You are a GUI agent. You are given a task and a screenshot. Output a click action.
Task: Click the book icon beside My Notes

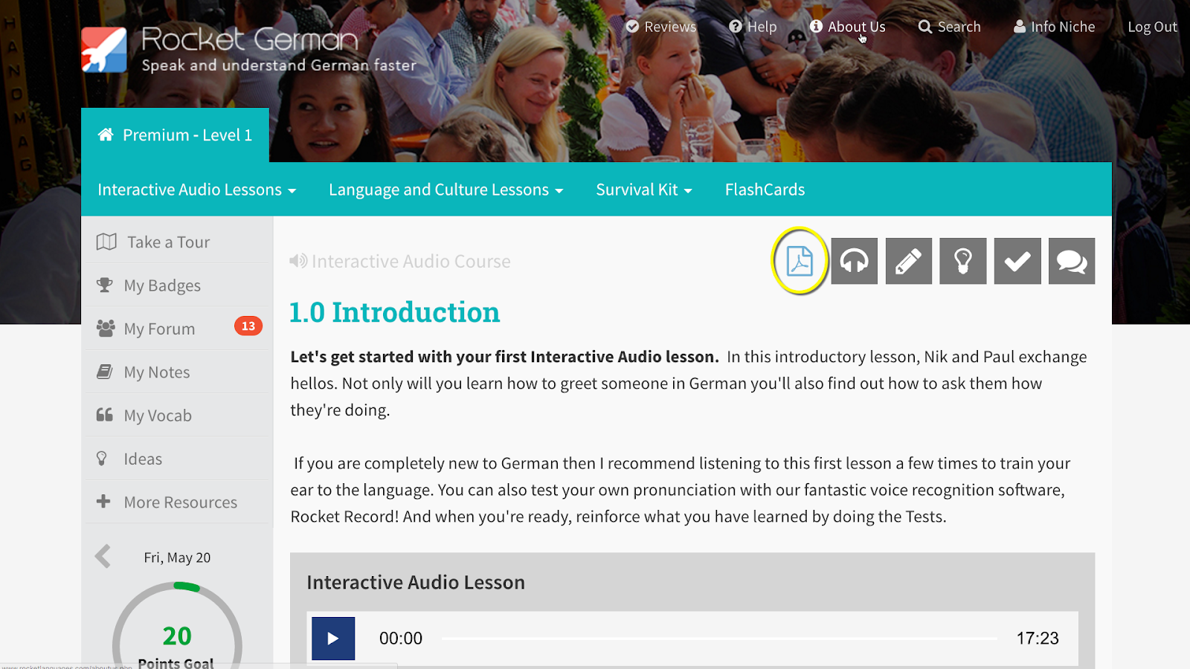(x=105, y=372)
